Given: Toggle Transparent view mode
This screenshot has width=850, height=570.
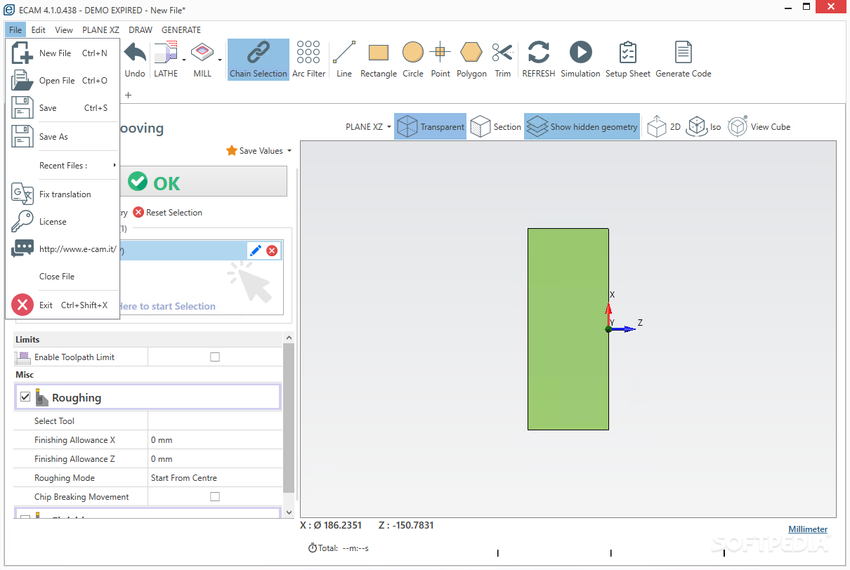Looking at the screenshot, I should (x=430, y=127).
